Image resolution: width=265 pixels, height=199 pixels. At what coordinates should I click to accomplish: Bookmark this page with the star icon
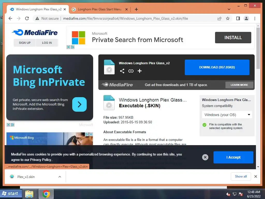tap(228, 18)
